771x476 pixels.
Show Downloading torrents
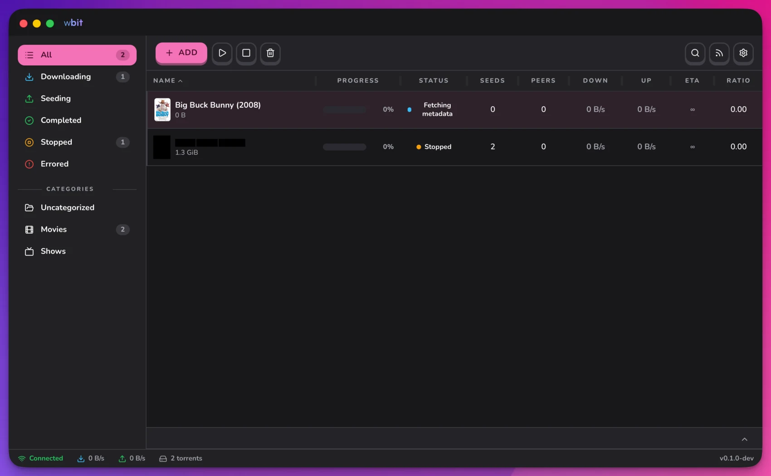pyautogui.click(x=77, y=77)
